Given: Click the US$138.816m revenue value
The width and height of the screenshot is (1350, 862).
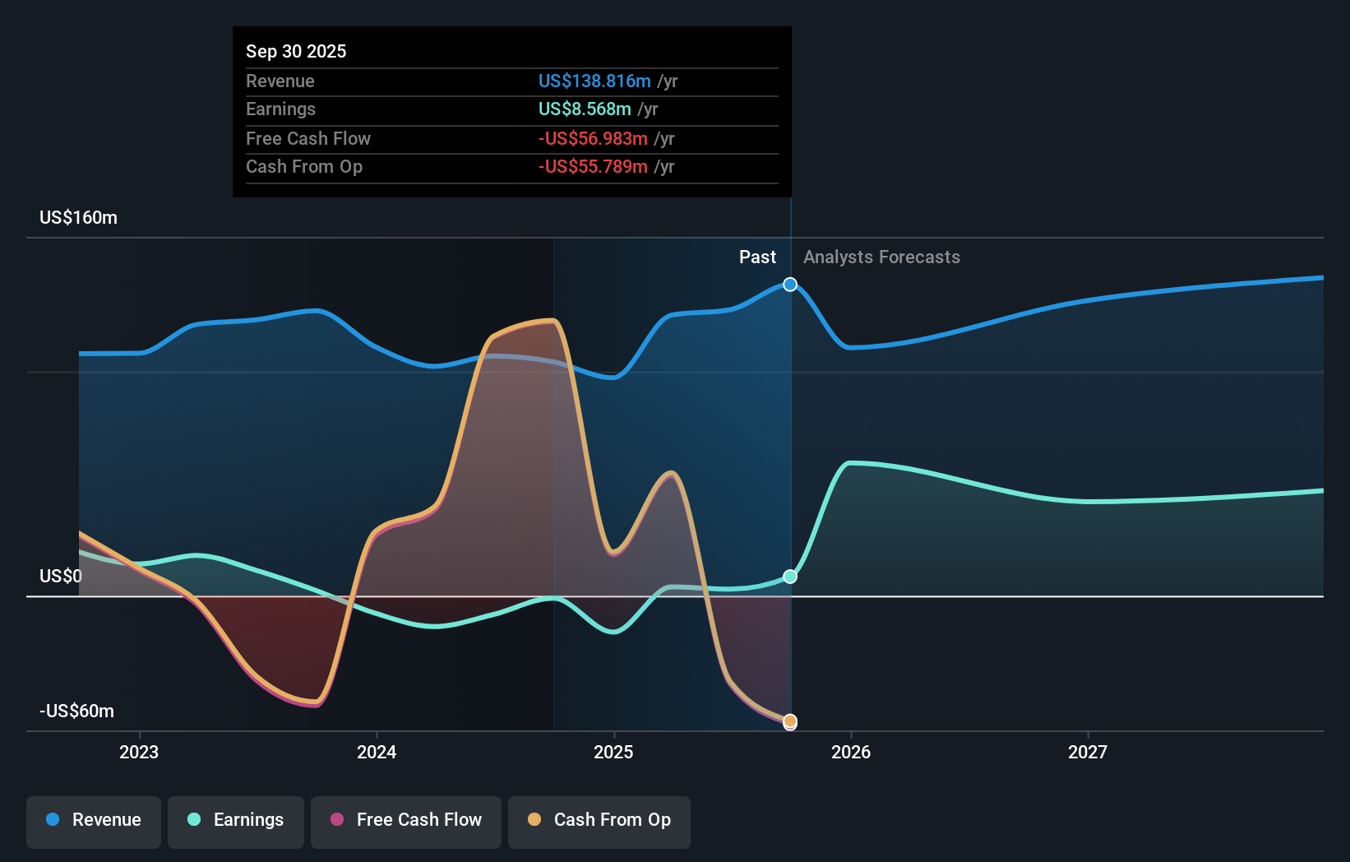Looking at the screenshot, I should (x=594, y=81).
